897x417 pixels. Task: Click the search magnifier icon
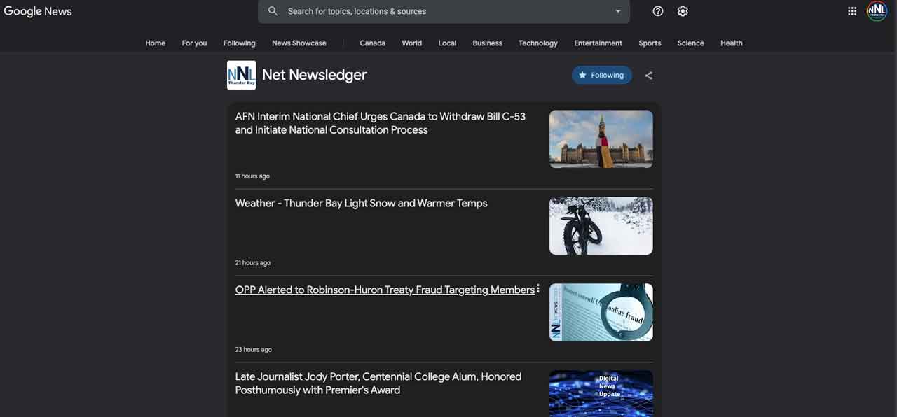pos(273,11)
